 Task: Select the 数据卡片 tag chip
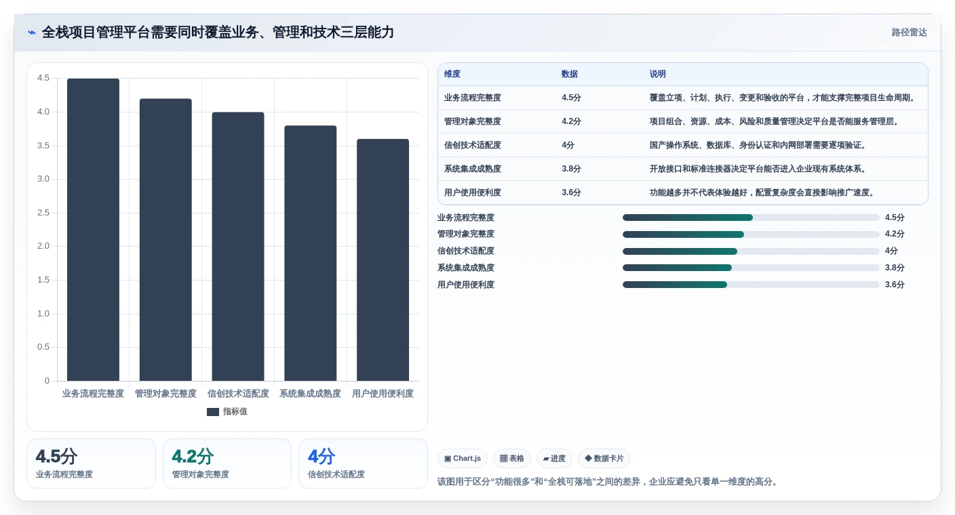click(x=604, y=459)
